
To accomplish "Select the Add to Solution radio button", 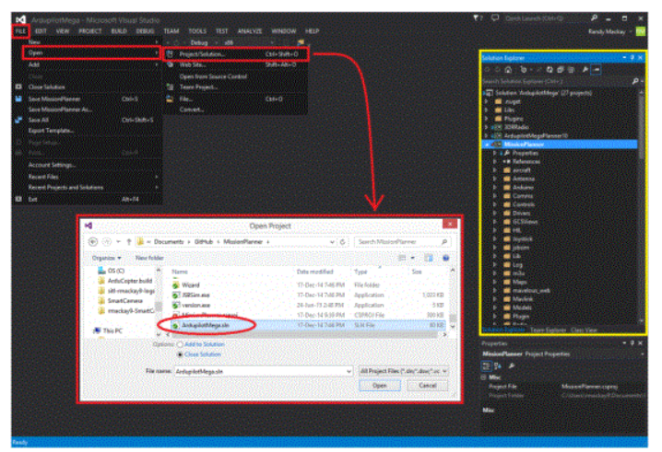I will pyautogui.click(x=180, y=344).
